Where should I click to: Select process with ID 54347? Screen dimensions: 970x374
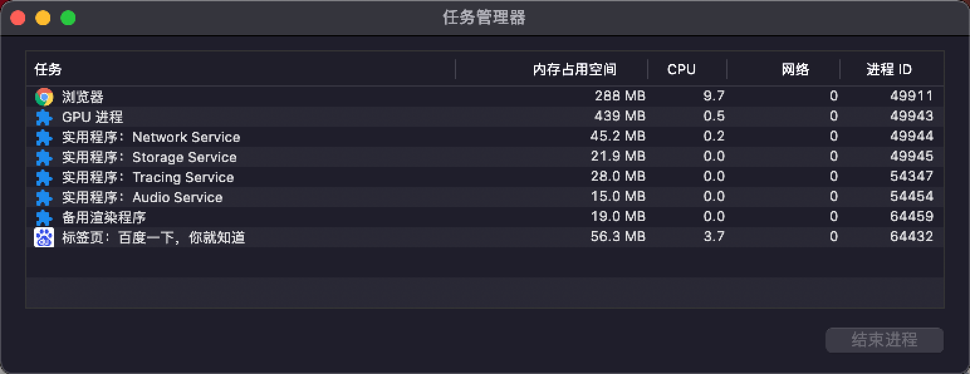pyautogui.click(x=484, y=177)
